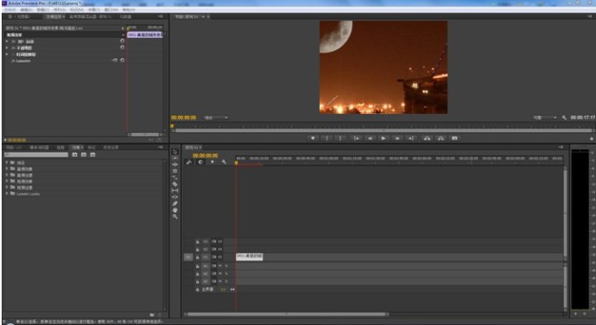Toggle track output eye for V2
Image resolution: width=596 pixels, height=325 pixels.
point(220,249)
